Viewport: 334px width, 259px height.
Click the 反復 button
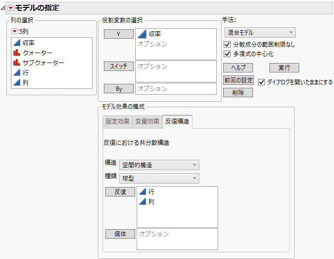pos(120,192)
